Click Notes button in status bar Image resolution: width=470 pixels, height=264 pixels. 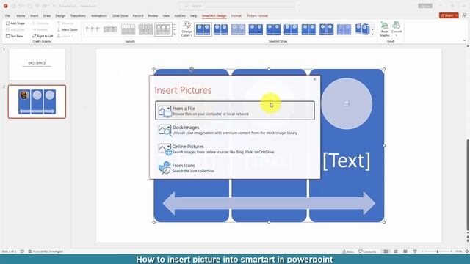[x=348, y=252]
